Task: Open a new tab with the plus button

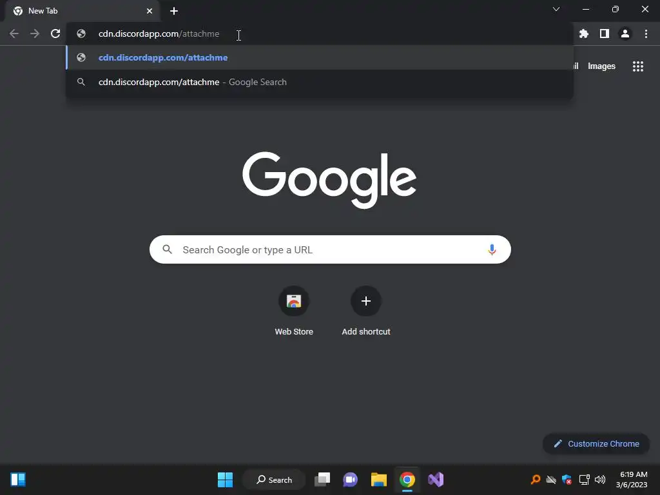Action: 174,11
